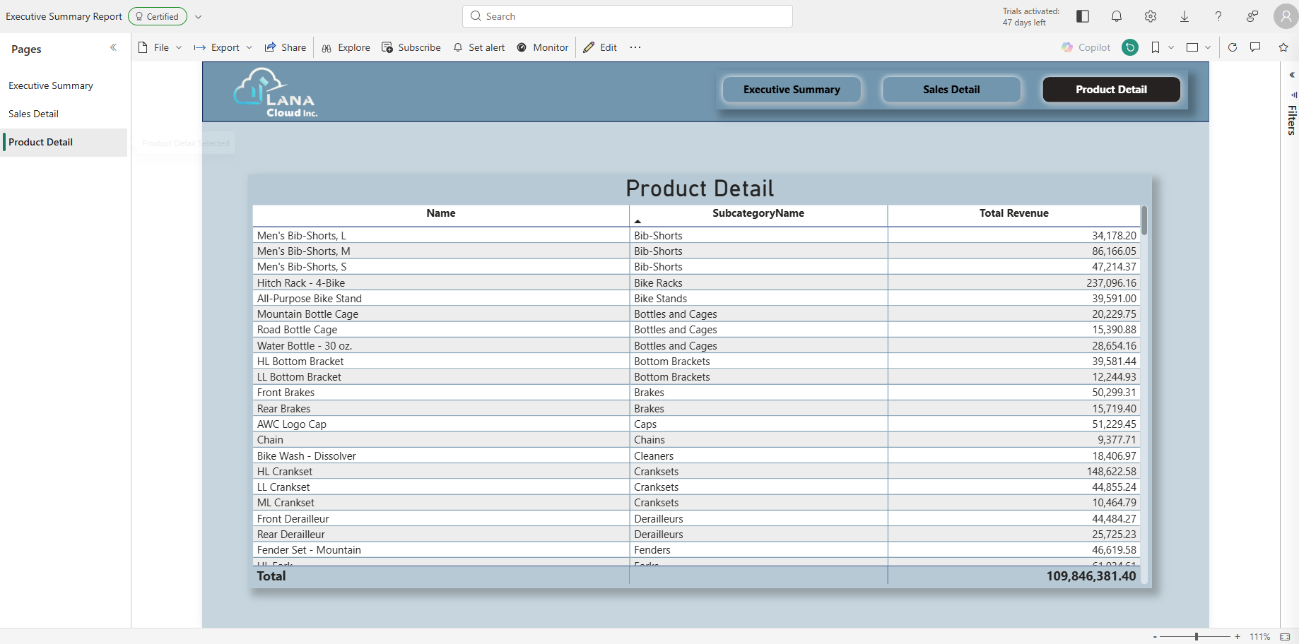Click the download icon in header
The height and width of the screenshot is (644, 1299).
[x=1185, y=16]
